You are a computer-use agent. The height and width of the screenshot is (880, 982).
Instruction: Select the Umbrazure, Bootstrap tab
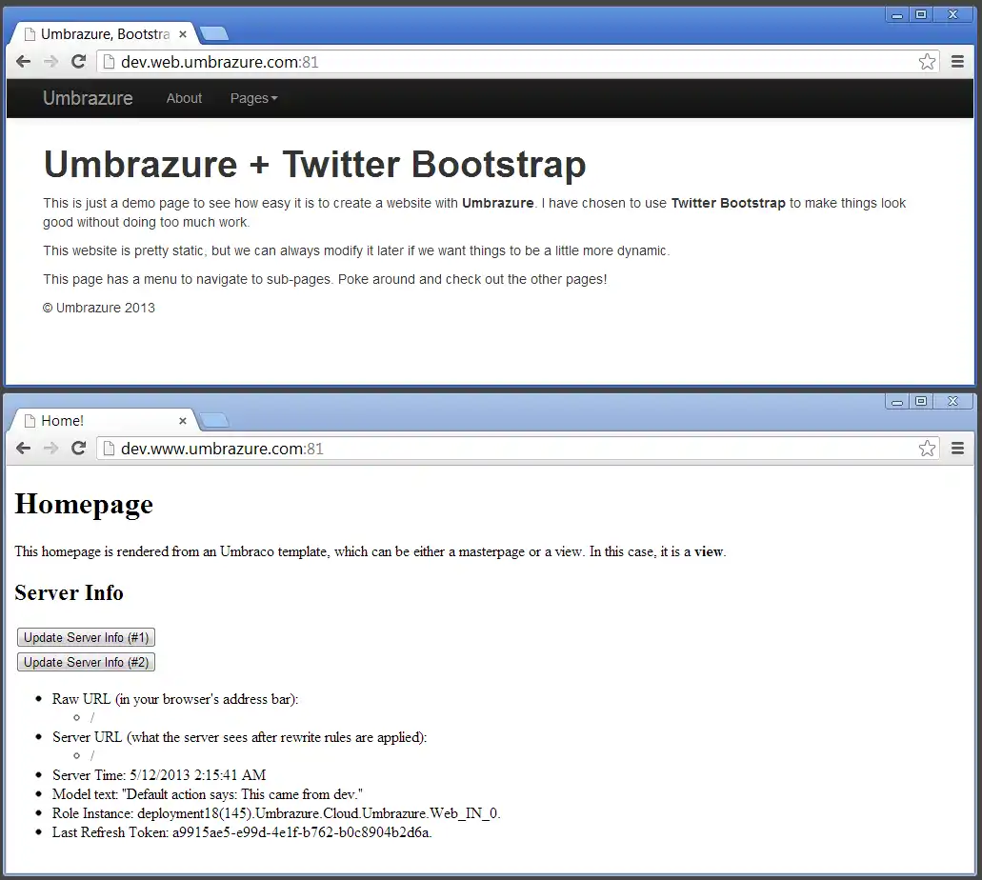(105, 34)
